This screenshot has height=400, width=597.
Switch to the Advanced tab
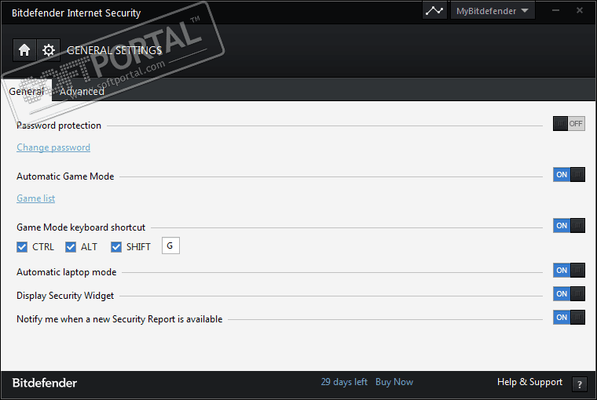coord(82,91)
